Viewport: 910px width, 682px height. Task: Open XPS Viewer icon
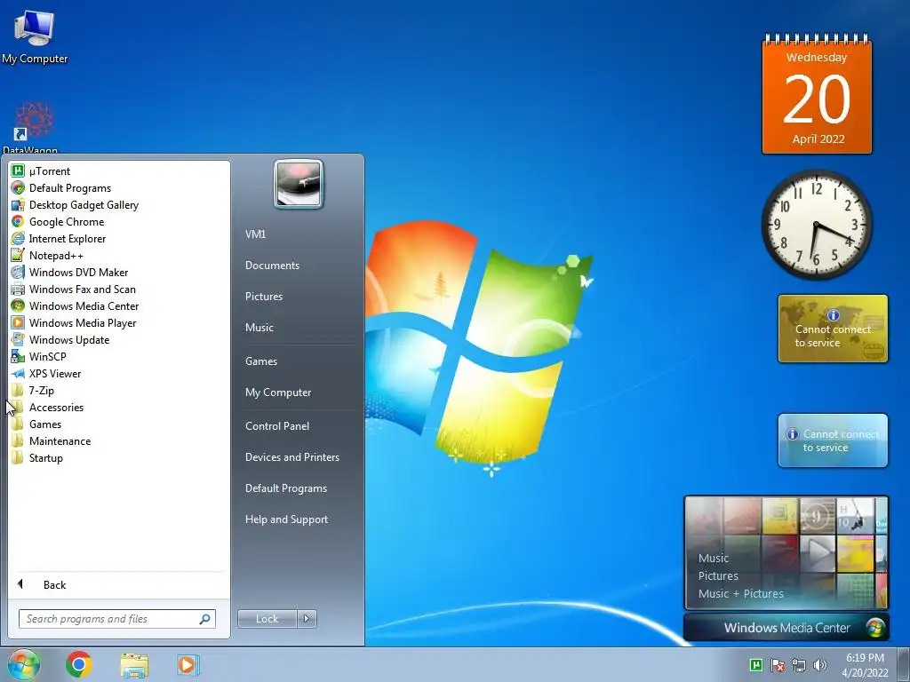click(18, 374)
